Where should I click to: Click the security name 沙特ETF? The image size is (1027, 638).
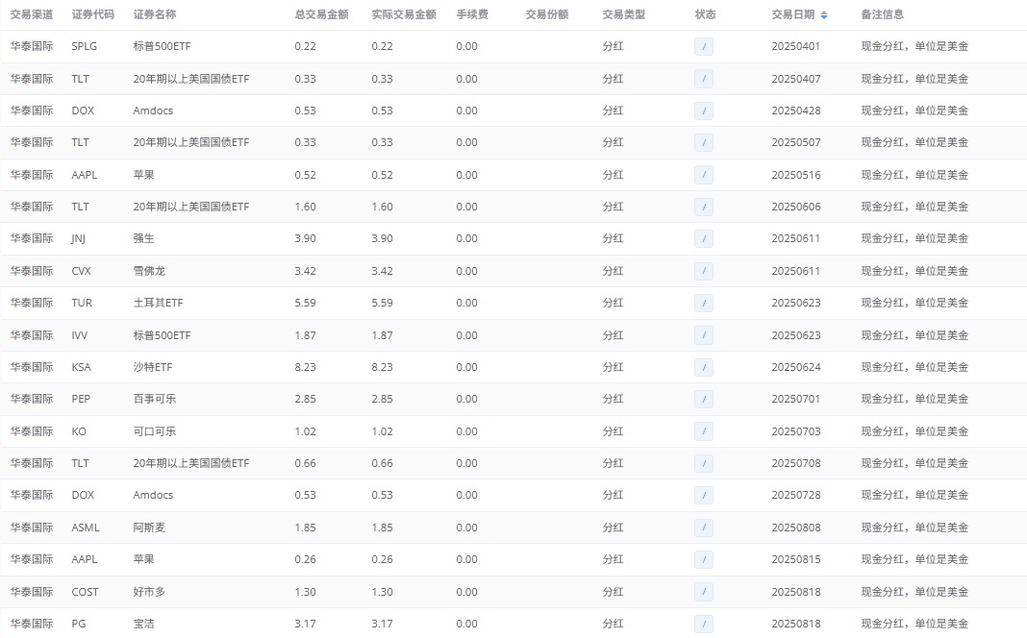(153, 367)
